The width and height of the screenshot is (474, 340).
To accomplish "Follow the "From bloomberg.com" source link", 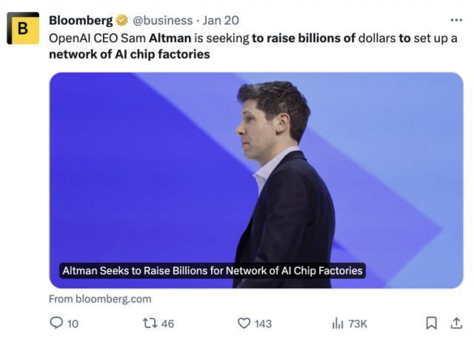I will tap(100, 299).
